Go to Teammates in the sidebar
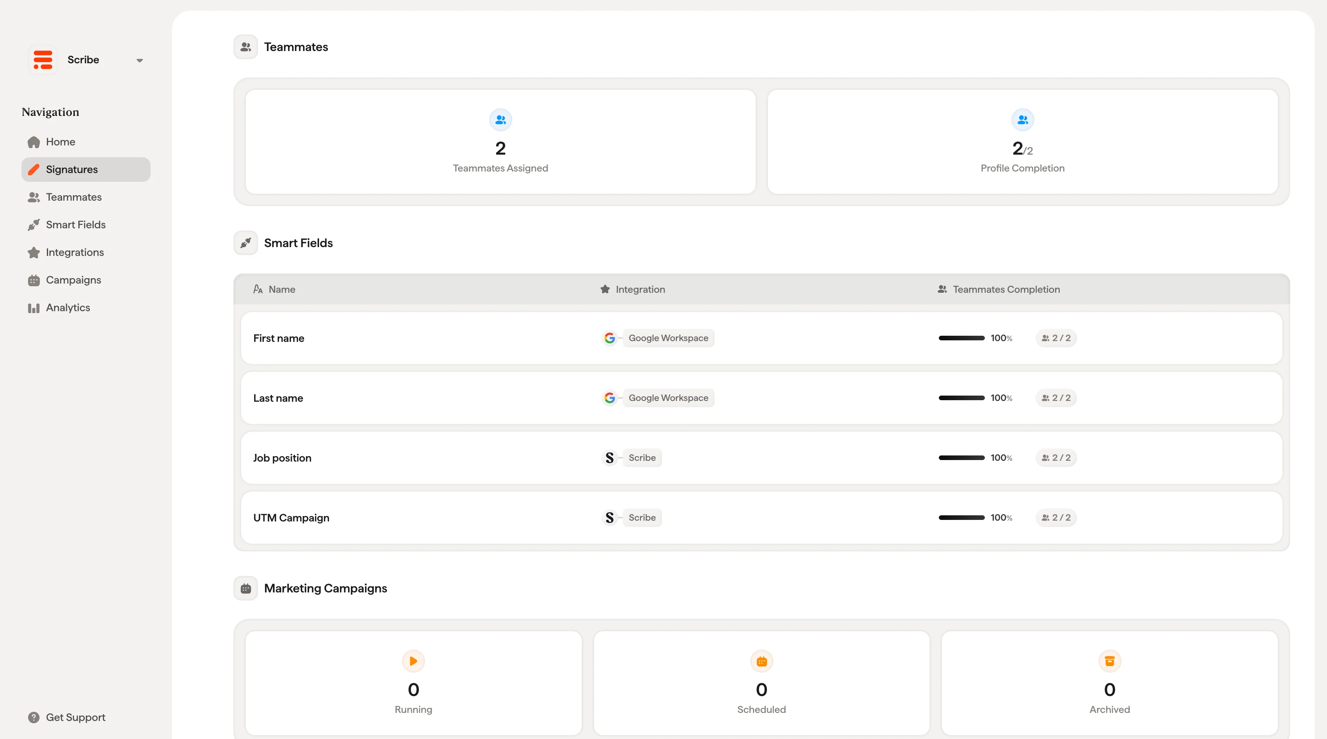 click(x=86, y=197)
